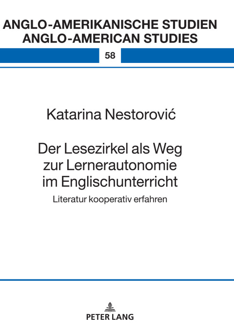The height and width of the screenshot is (332, 234).
Task: Click the subtitle 'Literatur kooperativ erfahren'
Action: (110, 199)
